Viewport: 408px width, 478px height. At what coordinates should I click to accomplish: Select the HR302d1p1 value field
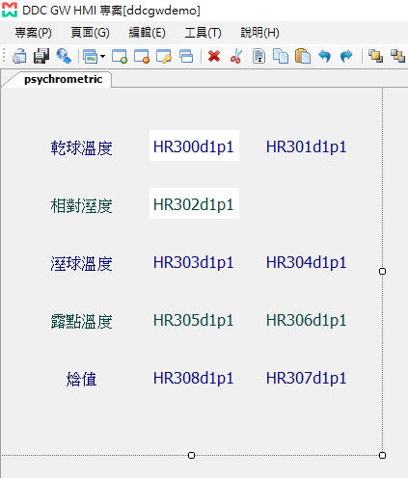(x=194, y=203)
